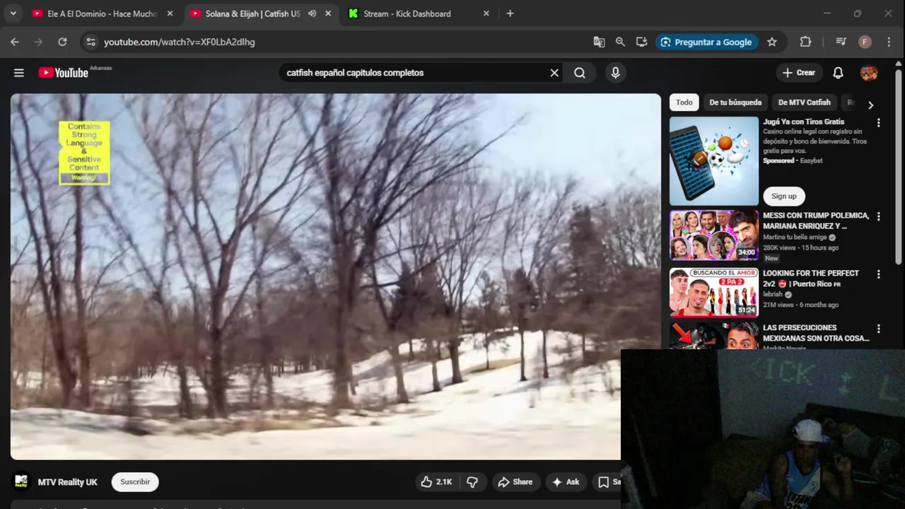The width and height of the screenshot is (905, 509).
Task: Open YouTube notifications bell
Action: tap(838, 73)
